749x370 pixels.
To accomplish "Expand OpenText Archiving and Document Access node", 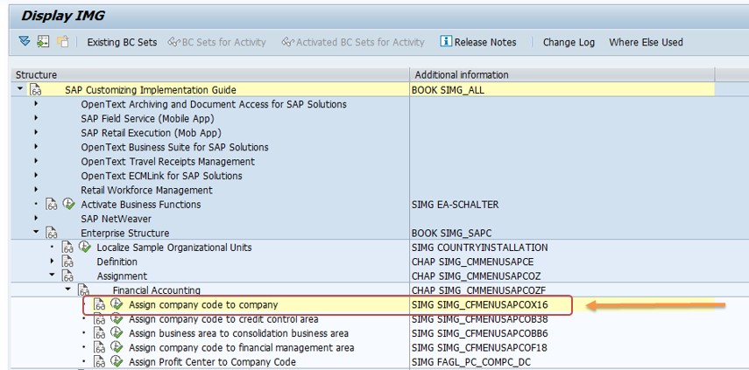I will [x=36, y=103].
